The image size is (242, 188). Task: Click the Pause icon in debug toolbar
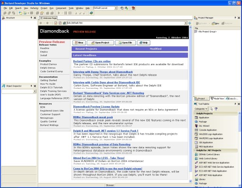pyautogui.click(x=66, y=13)
